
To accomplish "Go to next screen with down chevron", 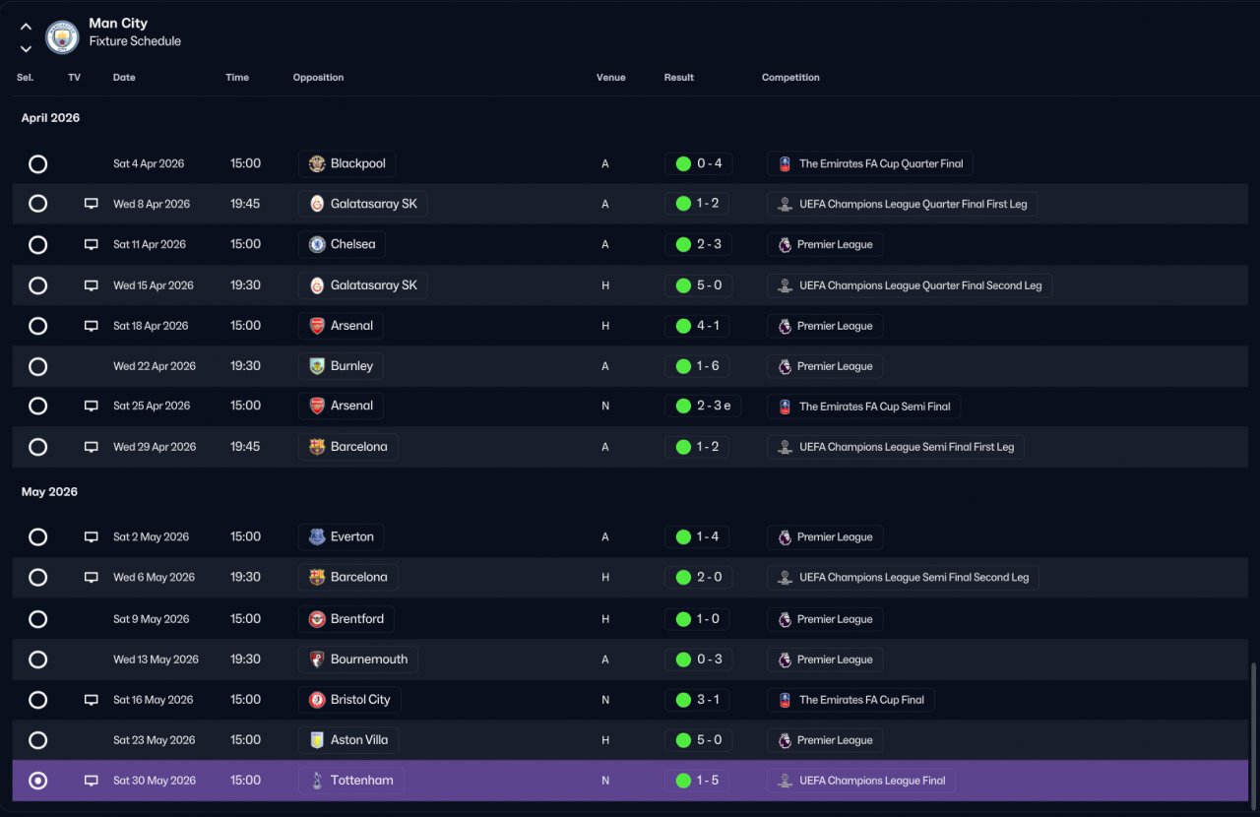I will pos(26,48).
